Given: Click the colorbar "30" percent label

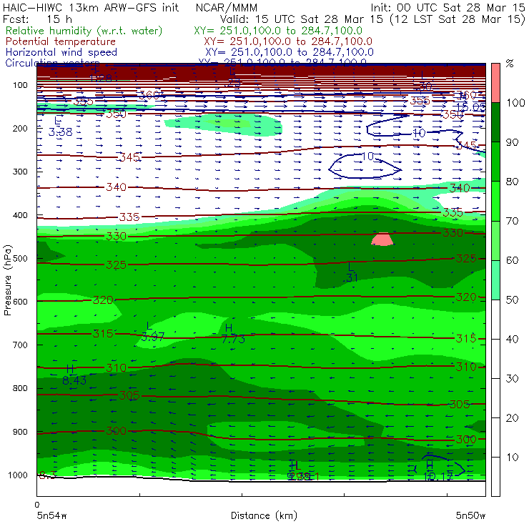Looking at the screenshot, I should click(x=512, y=378).
